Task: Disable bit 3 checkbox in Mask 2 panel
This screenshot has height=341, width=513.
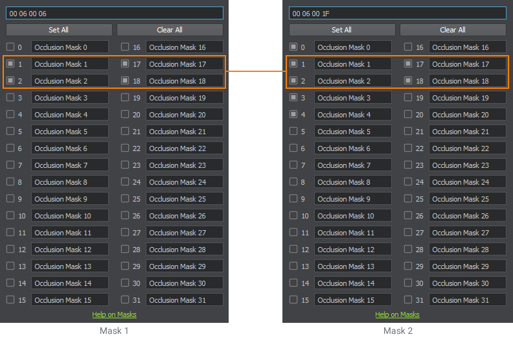Action: pyautogui.click(x=293, y=98)
